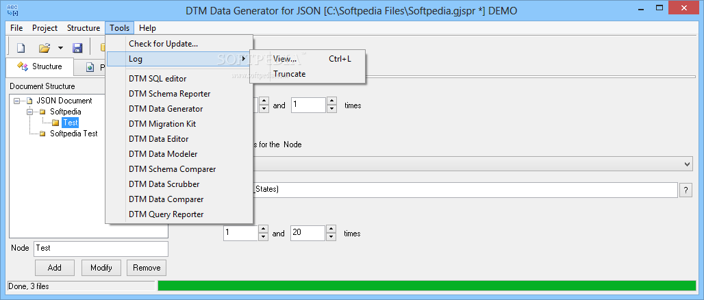Image resolution: width=704 pixels, height=300 pixels.
Task: Click the New project toolbar icon
Action: pos(21,48)
